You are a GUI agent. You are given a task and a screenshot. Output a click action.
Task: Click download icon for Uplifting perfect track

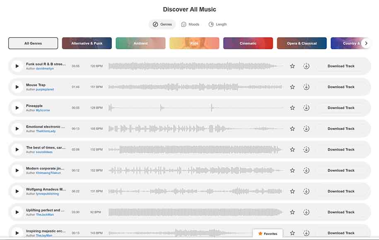click(306, 212)
